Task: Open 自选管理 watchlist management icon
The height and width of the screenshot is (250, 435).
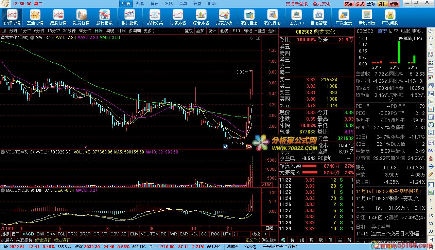Action: point(318,17)
